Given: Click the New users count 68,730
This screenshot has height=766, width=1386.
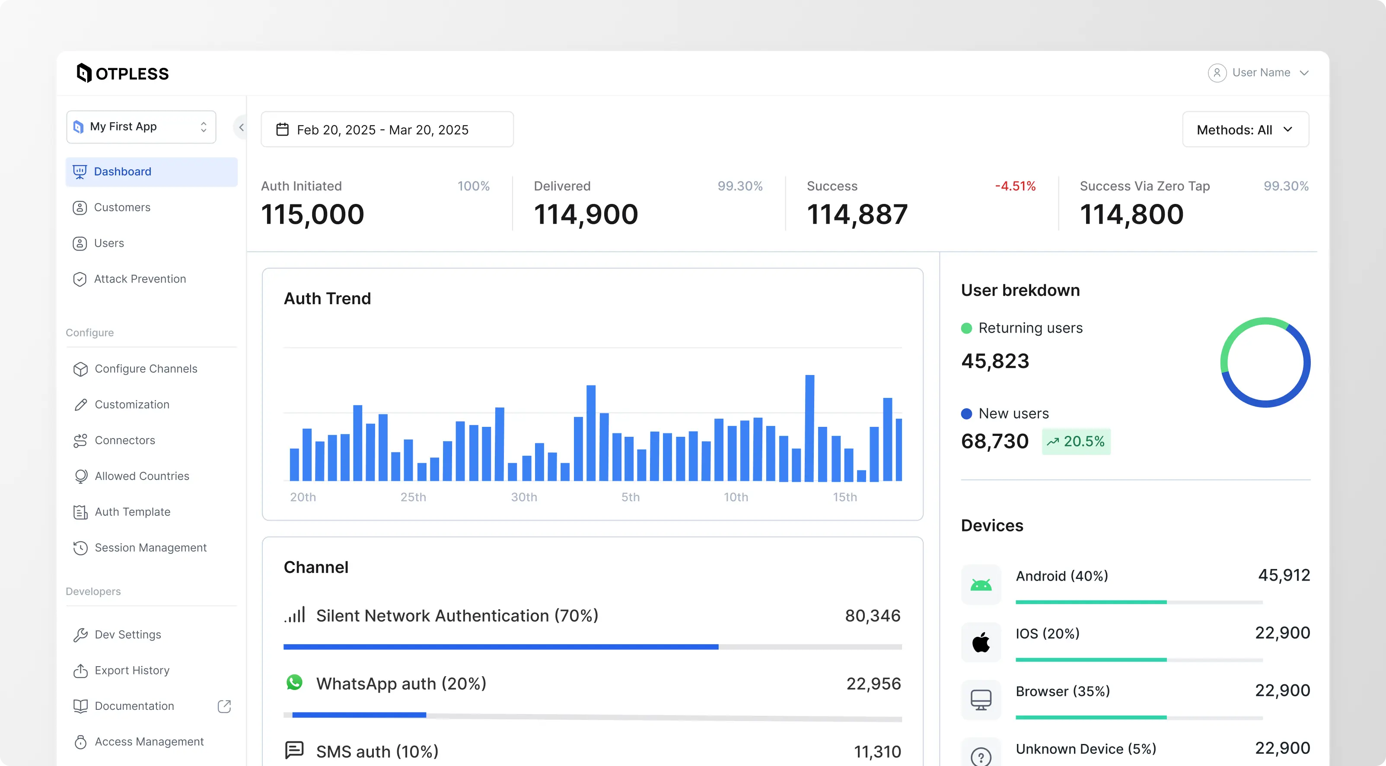Looking at the screenshot, I should click(995, 442).
